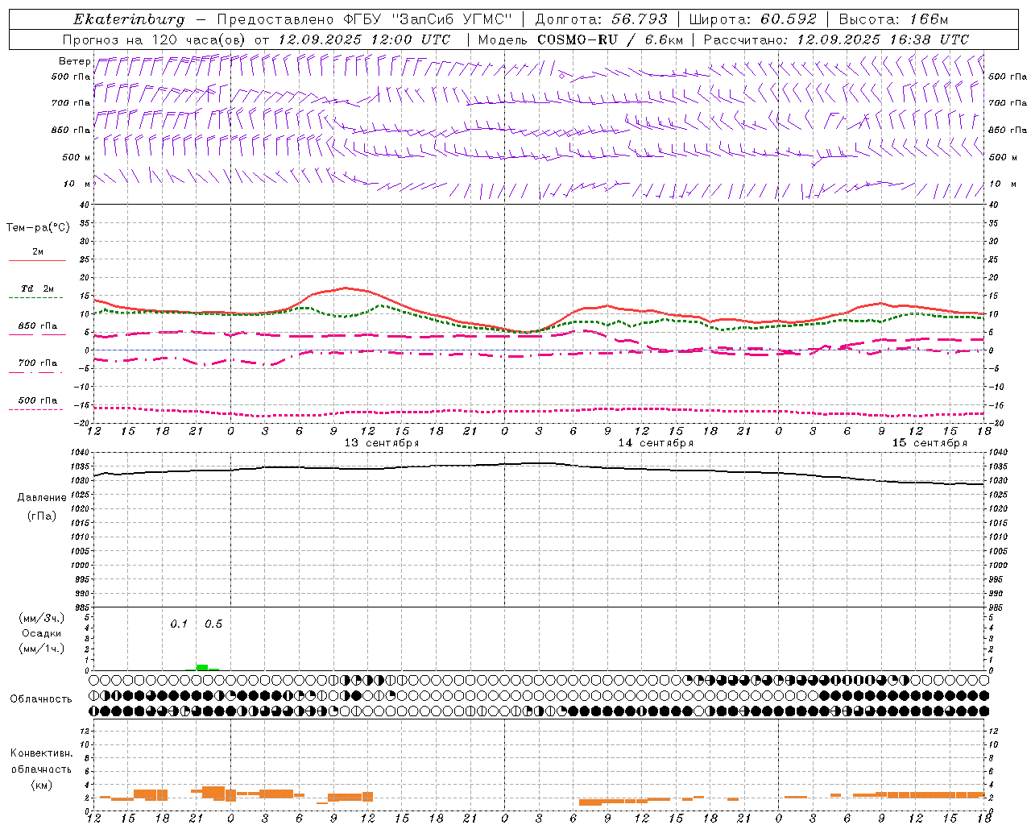Click the 700 гПа temperature legend label
The width and height of the screenshot is (1031, 825).
38,363
